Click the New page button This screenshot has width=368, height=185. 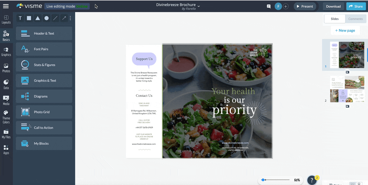(x=345, y=30)
